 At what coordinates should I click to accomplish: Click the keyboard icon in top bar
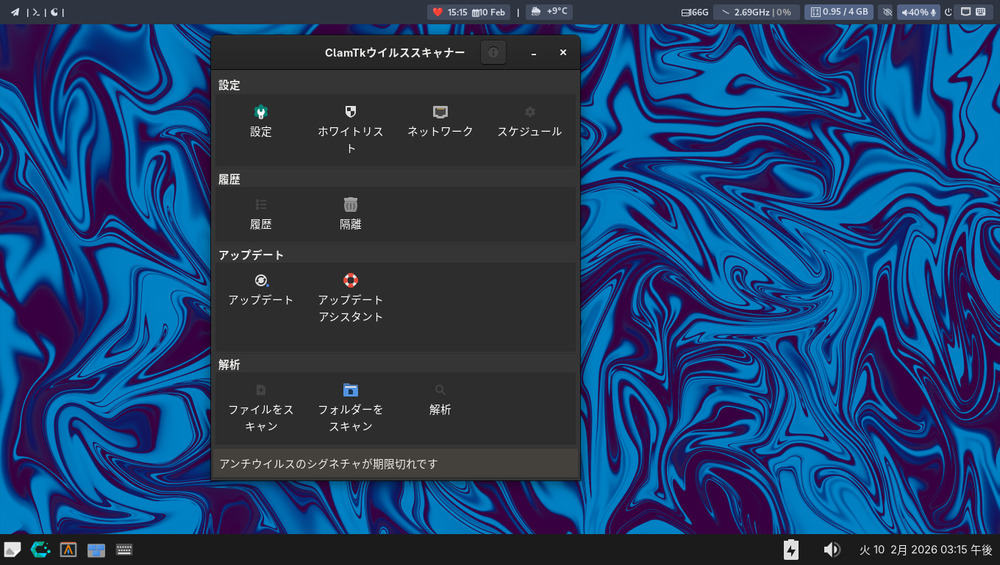[x=981, y=12]
